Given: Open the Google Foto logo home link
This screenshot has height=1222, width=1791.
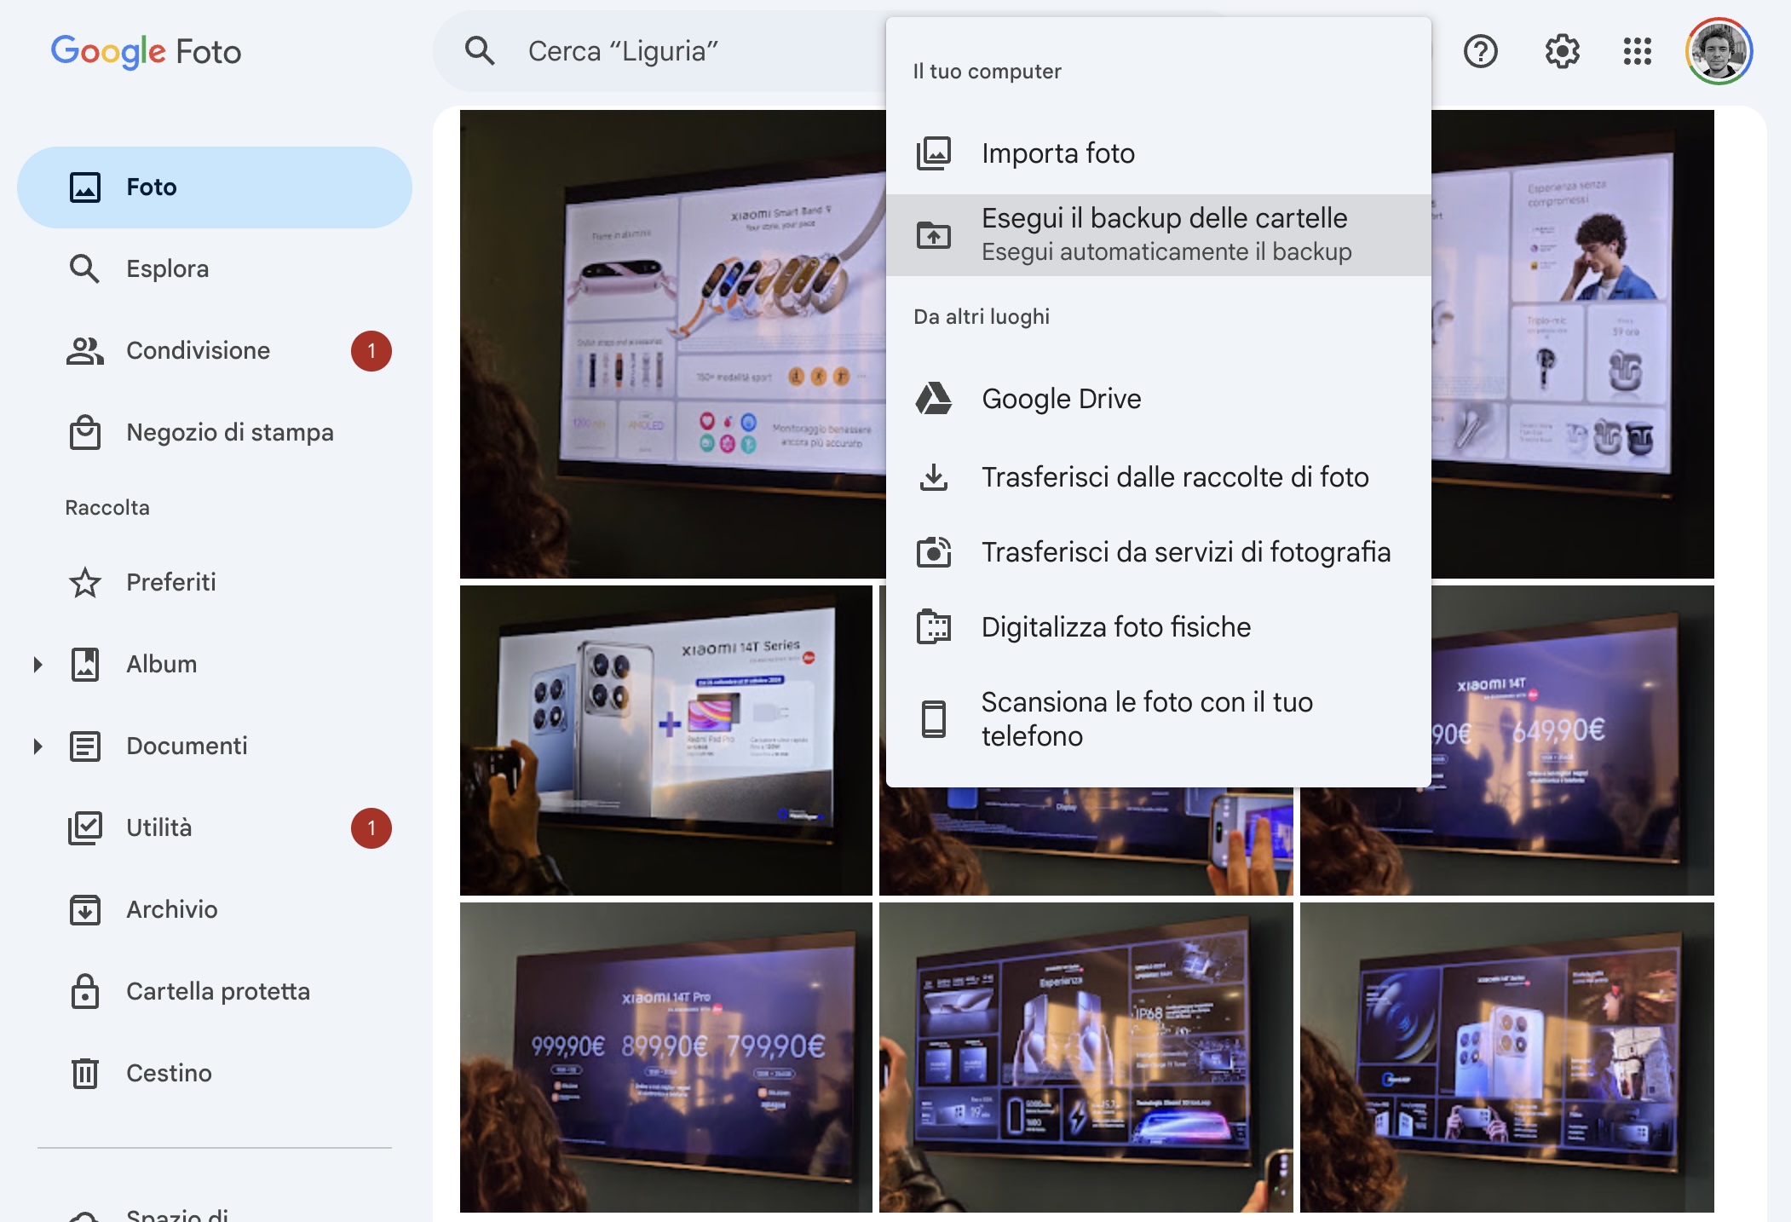Looking at the screenshot, I should point(146,51).
